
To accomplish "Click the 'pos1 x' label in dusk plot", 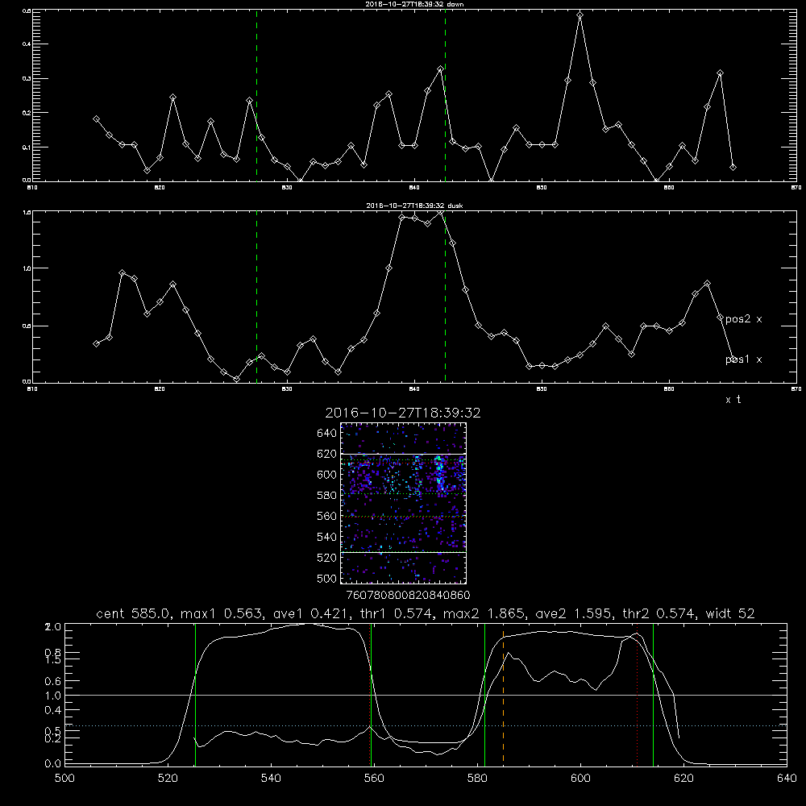I will point(743,359).
